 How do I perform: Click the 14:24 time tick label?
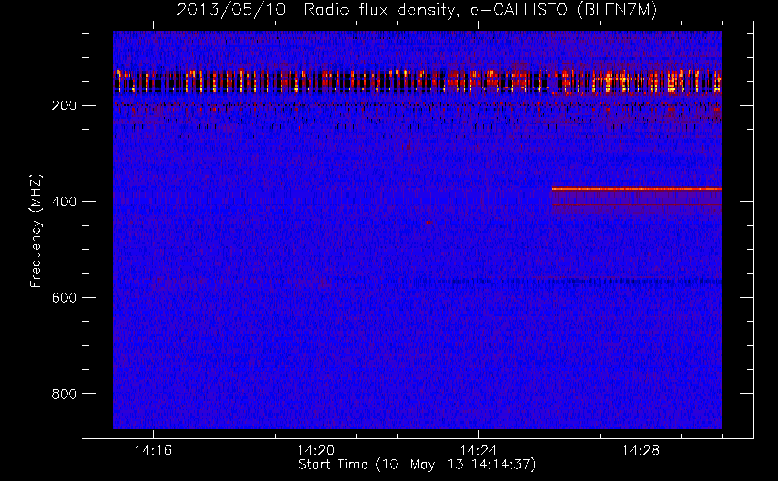click(478, 451)
